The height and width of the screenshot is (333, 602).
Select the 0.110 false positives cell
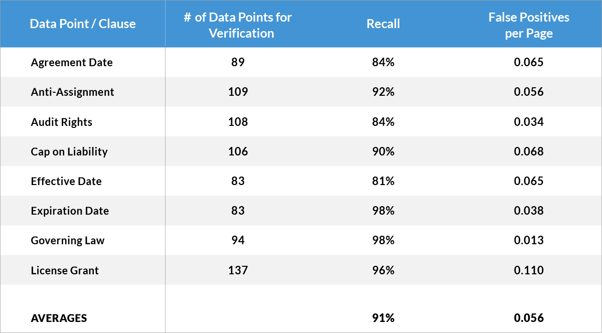coord(529,270)
